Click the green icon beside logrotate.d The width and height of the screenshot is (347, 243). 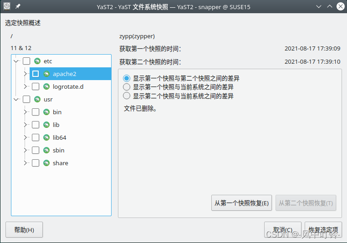pos(46,86)
